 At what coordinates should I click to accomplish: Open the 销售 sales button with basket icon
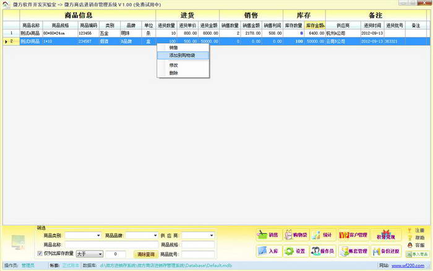tap(268, 235)
